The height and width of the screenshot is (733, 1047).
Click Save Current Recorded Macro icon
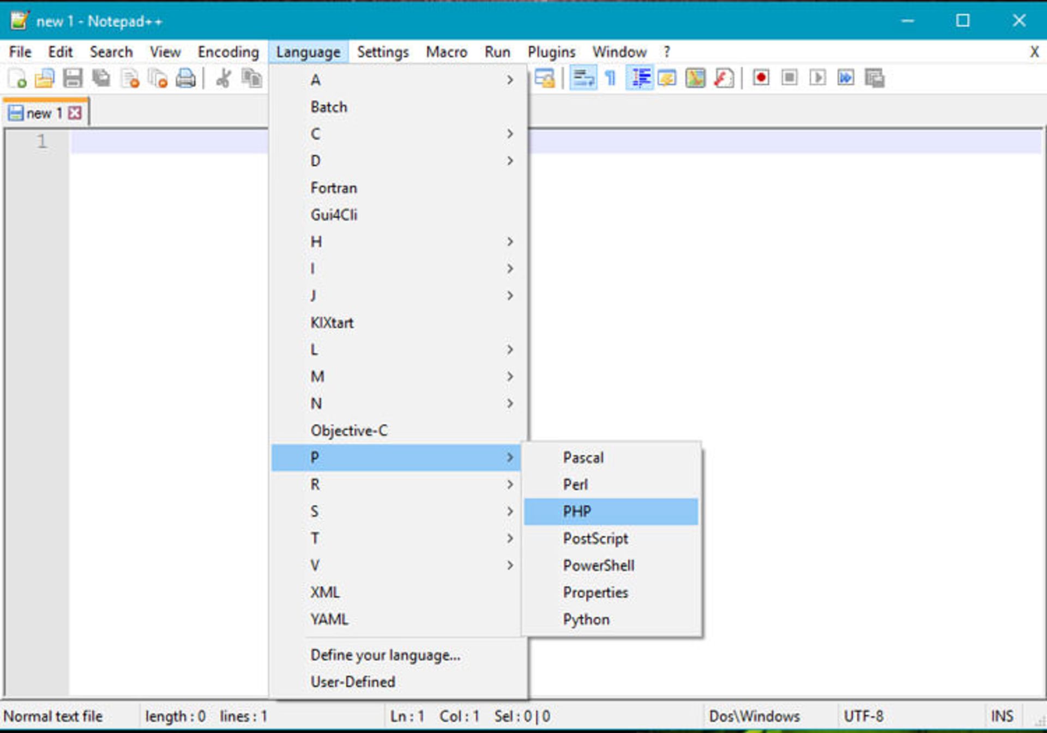pyautogui.click(x=875, y=79)
